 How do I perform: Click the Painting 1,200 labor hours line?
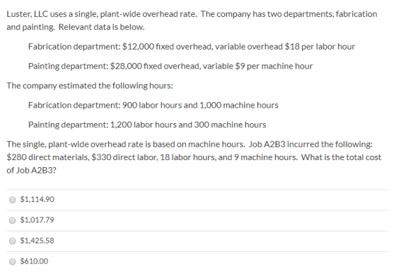(x=147, y=125)
